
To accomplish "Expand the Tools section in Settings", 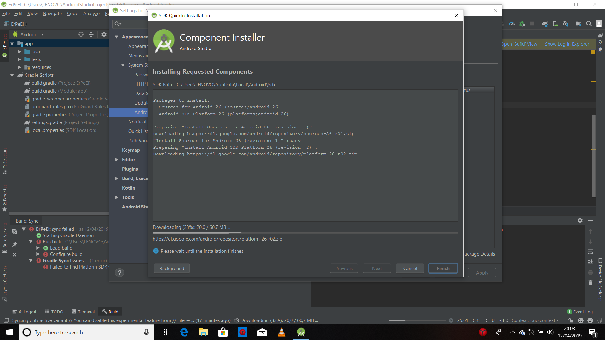I will click(117, 197).
